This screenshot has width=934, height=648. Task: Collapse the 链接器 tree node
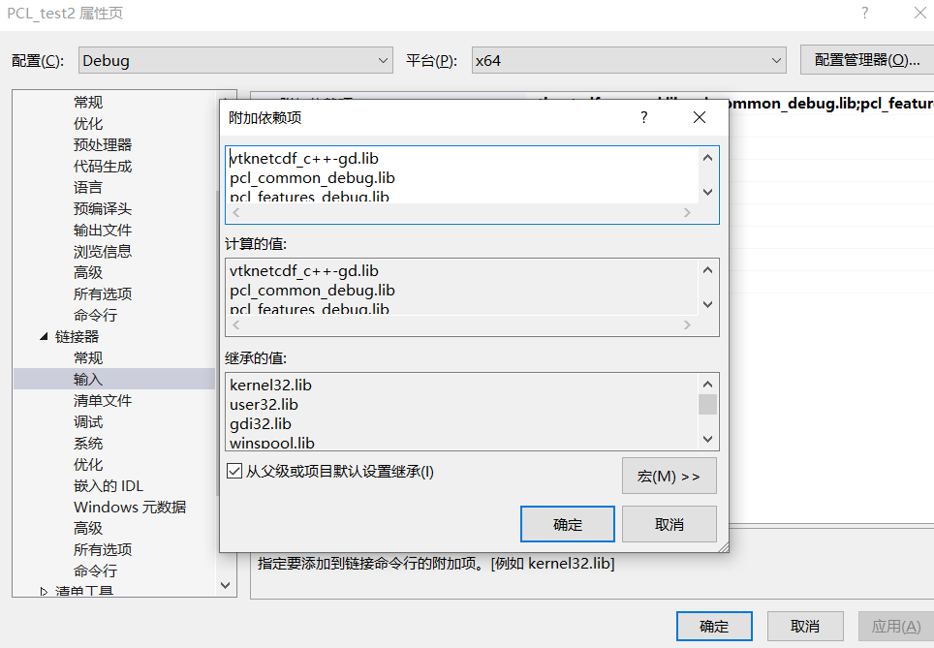pos(42,336)
